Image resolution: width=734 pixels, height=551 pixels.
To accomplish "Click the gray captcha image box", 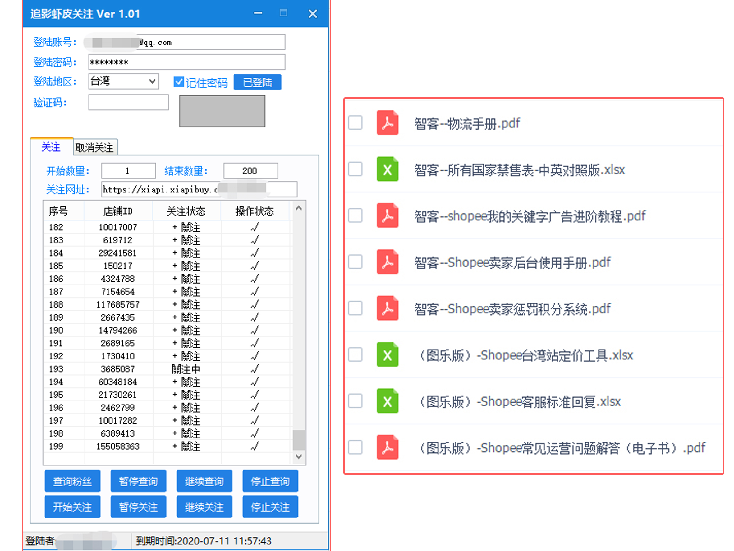I will [222, 111].
